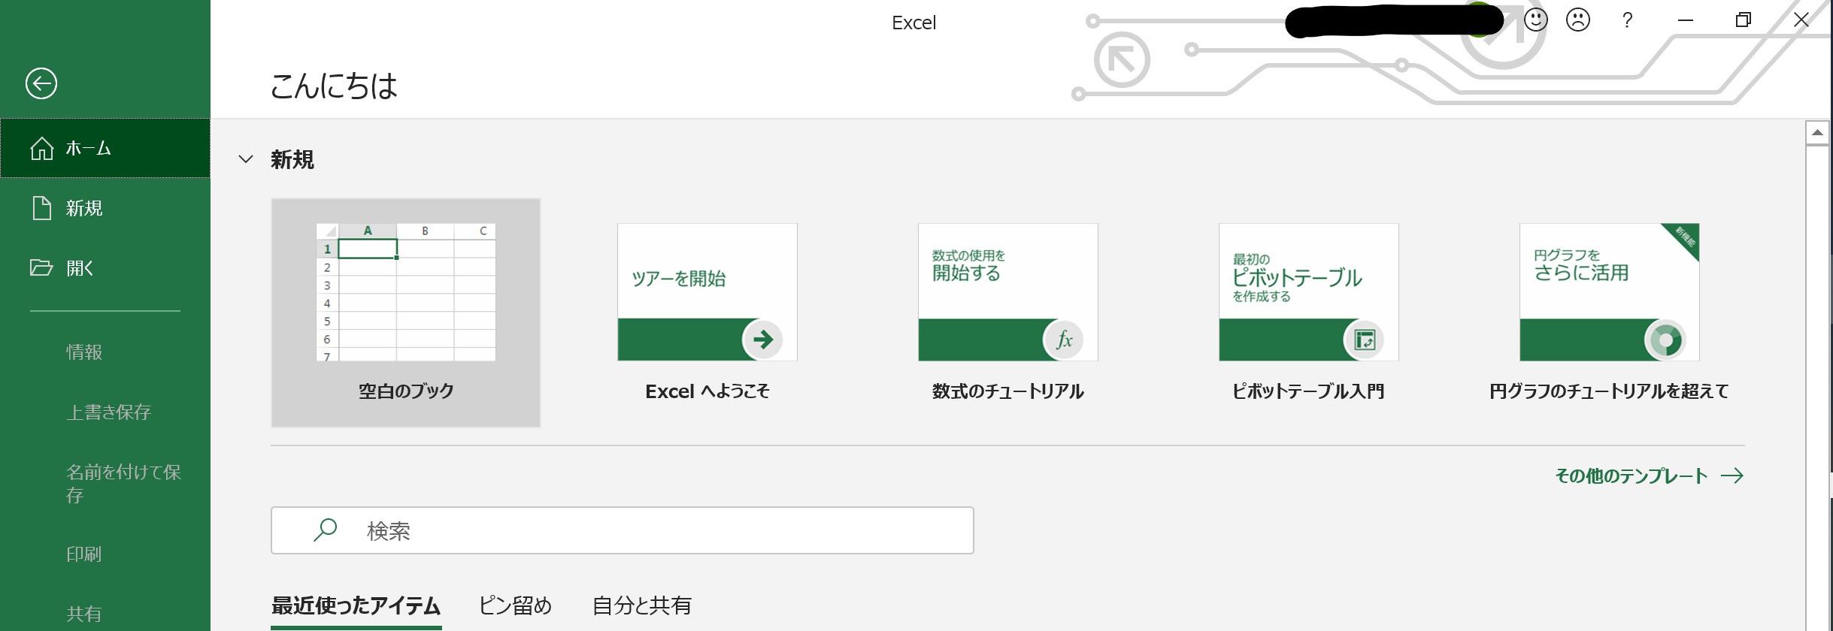
Task: Open the help question mark
Action: pyautogui.click(x=1628, y=20)
